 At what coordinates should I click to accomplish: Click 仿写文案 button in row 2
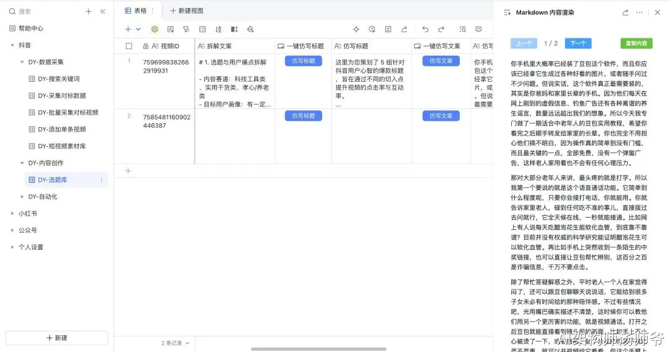click(x=441, y=116)
